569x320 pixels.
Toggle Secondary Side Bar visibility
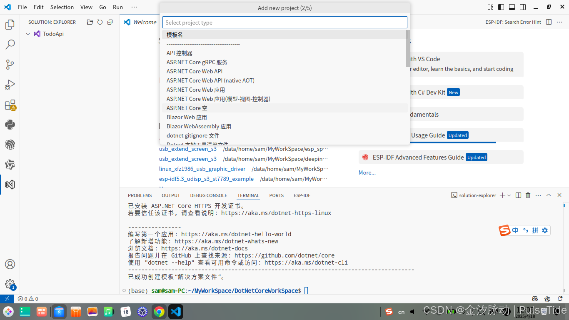coord(523,7)
